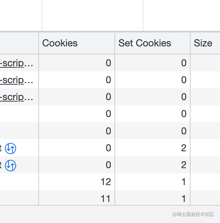Click Cookies cell in first websocket icon row

point(77,148)
